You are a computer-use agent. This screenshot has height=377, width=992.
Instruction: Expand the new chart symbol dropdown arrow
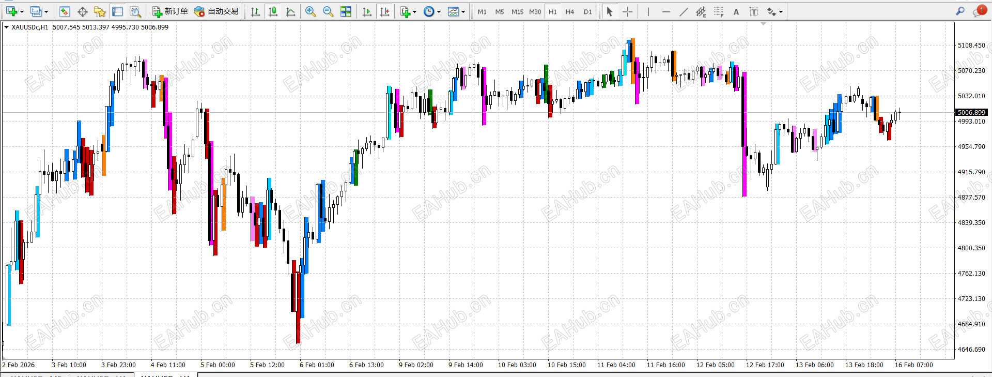tap(22, 11)
